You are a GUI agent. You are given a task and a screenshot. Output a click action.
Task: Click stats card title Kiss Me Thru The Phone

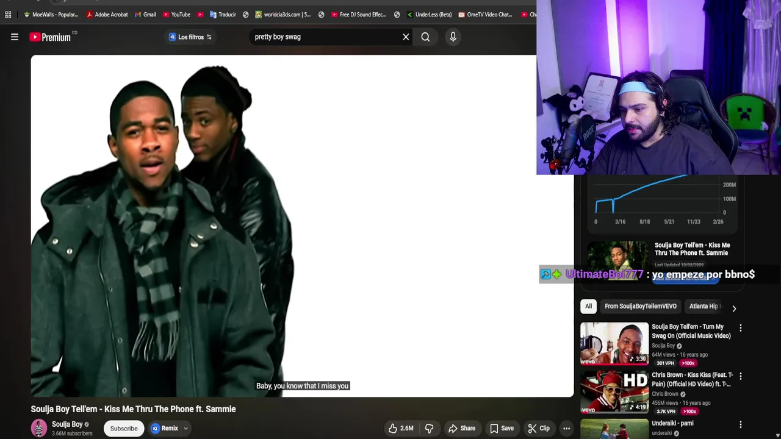pyautogui.click(x=692, y=249)
